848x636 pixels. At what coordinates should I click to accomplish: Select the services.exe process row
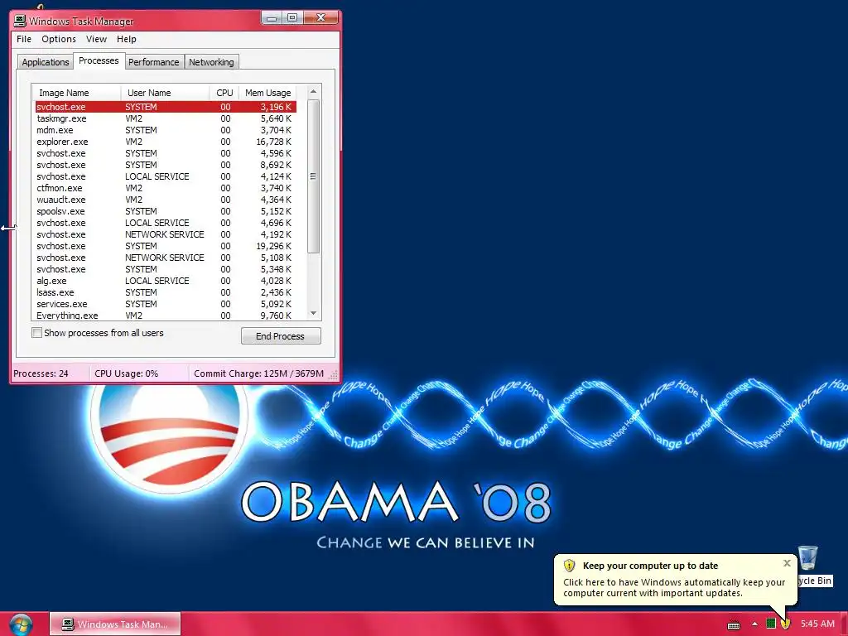(x=166, y=304)
